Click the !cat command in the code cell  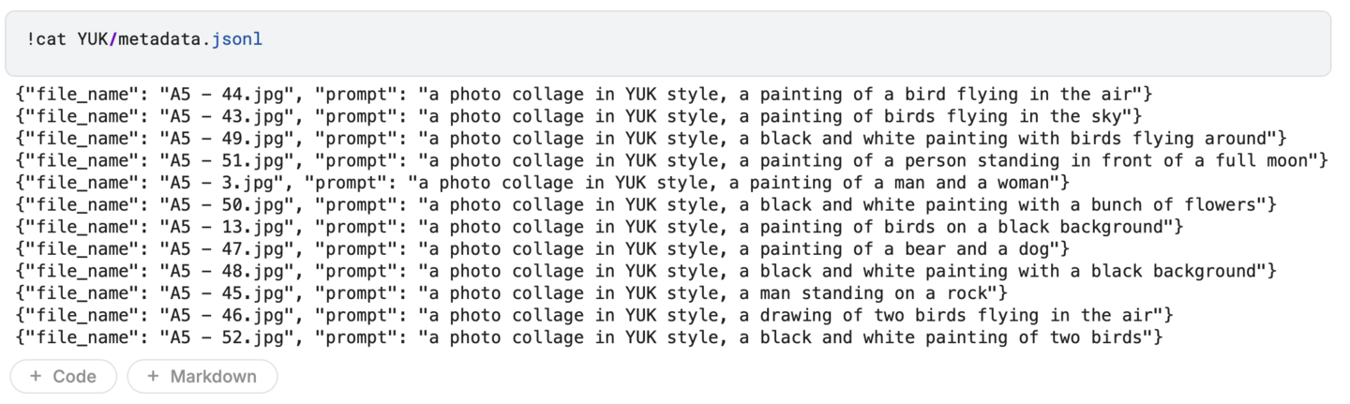click(48, 39)
